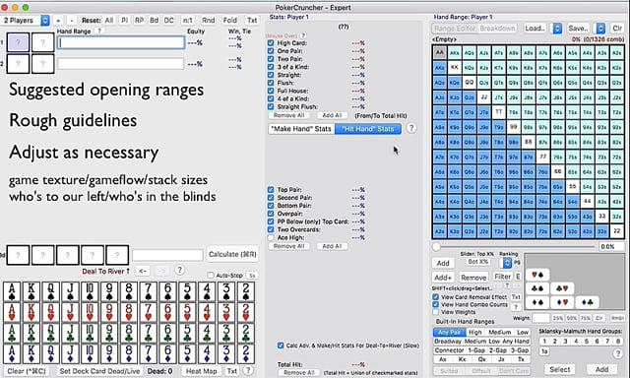This screenshot has width=630, height=378.
Task: Switch to "Make Hand" Stats tab
Action: [x=301, y=129]
